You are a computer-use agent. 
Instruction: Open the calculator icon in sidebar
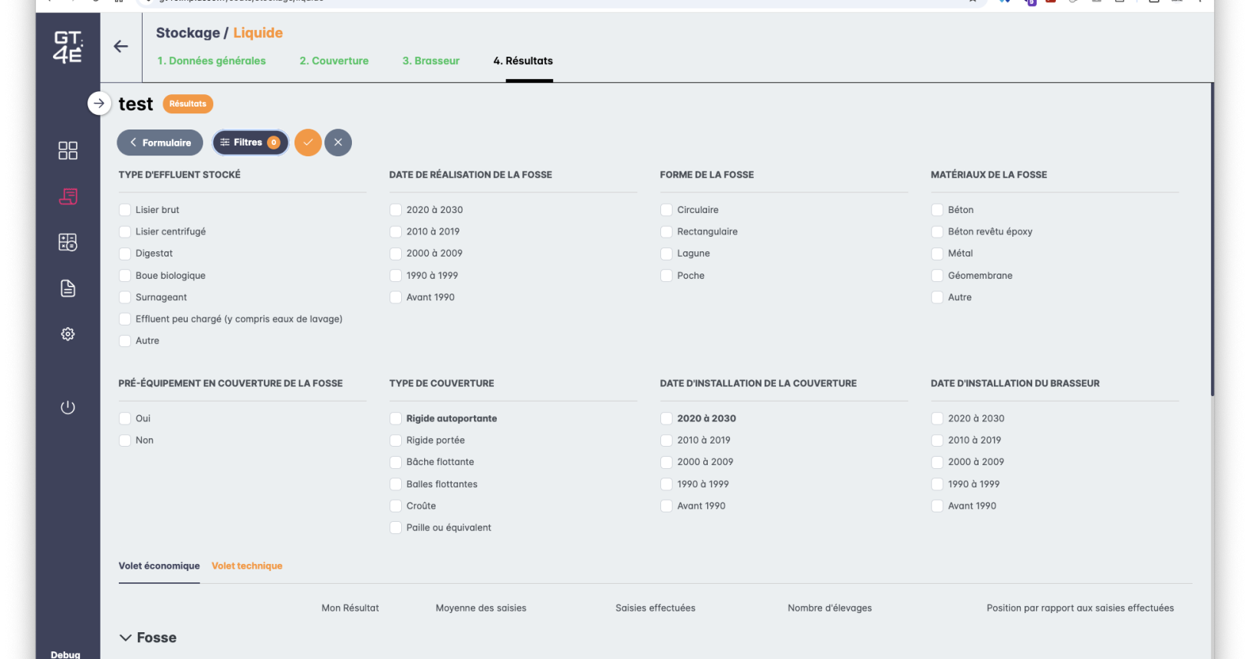67,242
